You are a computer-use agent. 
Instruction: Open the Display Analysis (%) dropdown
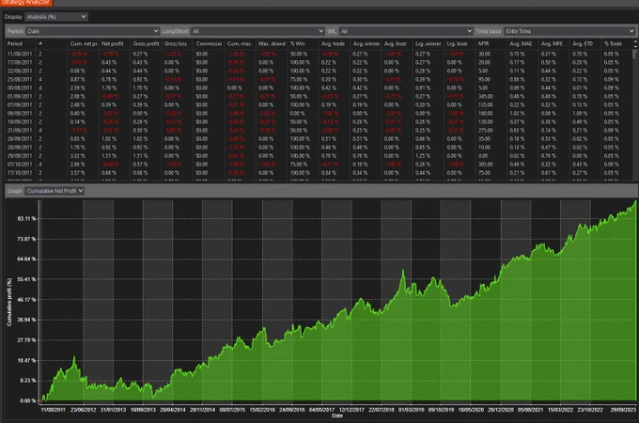click(56, 17)
